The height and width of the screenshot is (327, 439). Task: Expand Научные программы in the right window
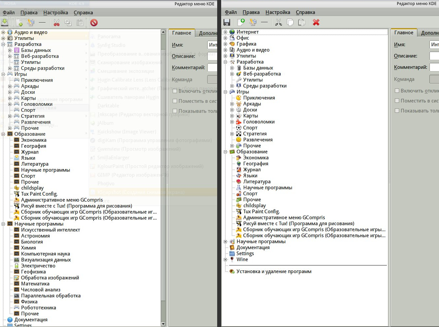point(225,242)
